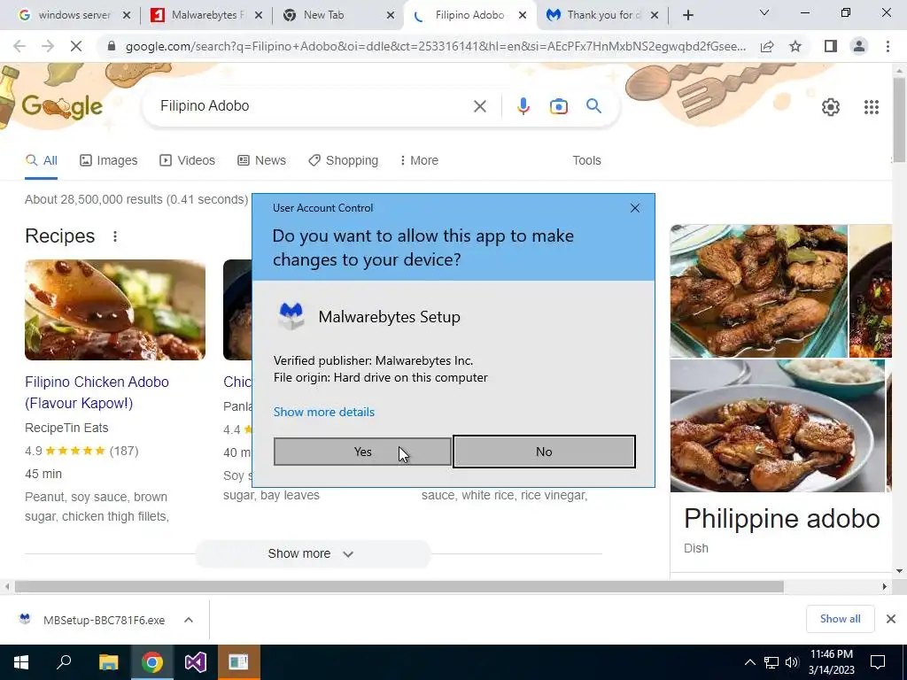Open the Google apps grid

click(872, 107)
